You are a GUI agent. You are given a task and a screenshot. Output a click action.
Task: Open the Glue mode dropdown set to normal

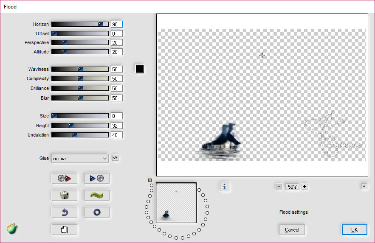[x=80, y=159]
